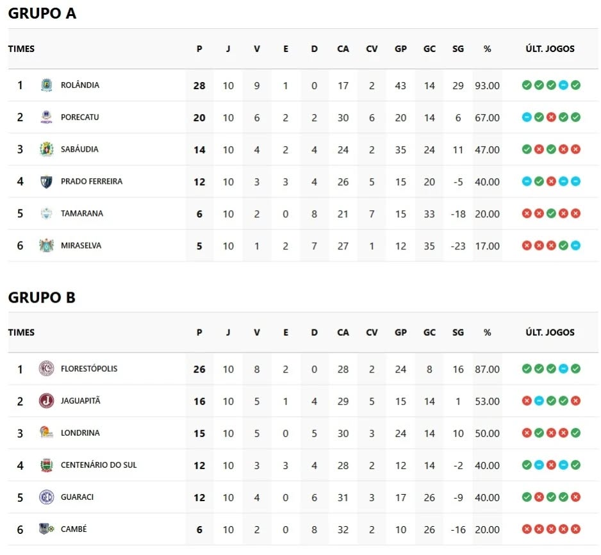The height and width of the screenshot is (555, 601).
Task: Click the Miraselva team crest icon
Action: (x=46, y=245)
